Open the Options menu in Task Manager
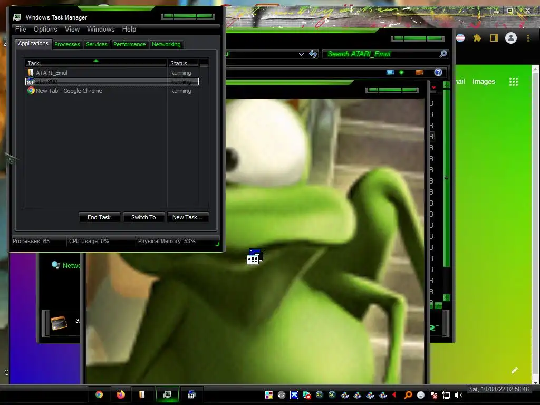540x405 pixels. click(45, 30)
